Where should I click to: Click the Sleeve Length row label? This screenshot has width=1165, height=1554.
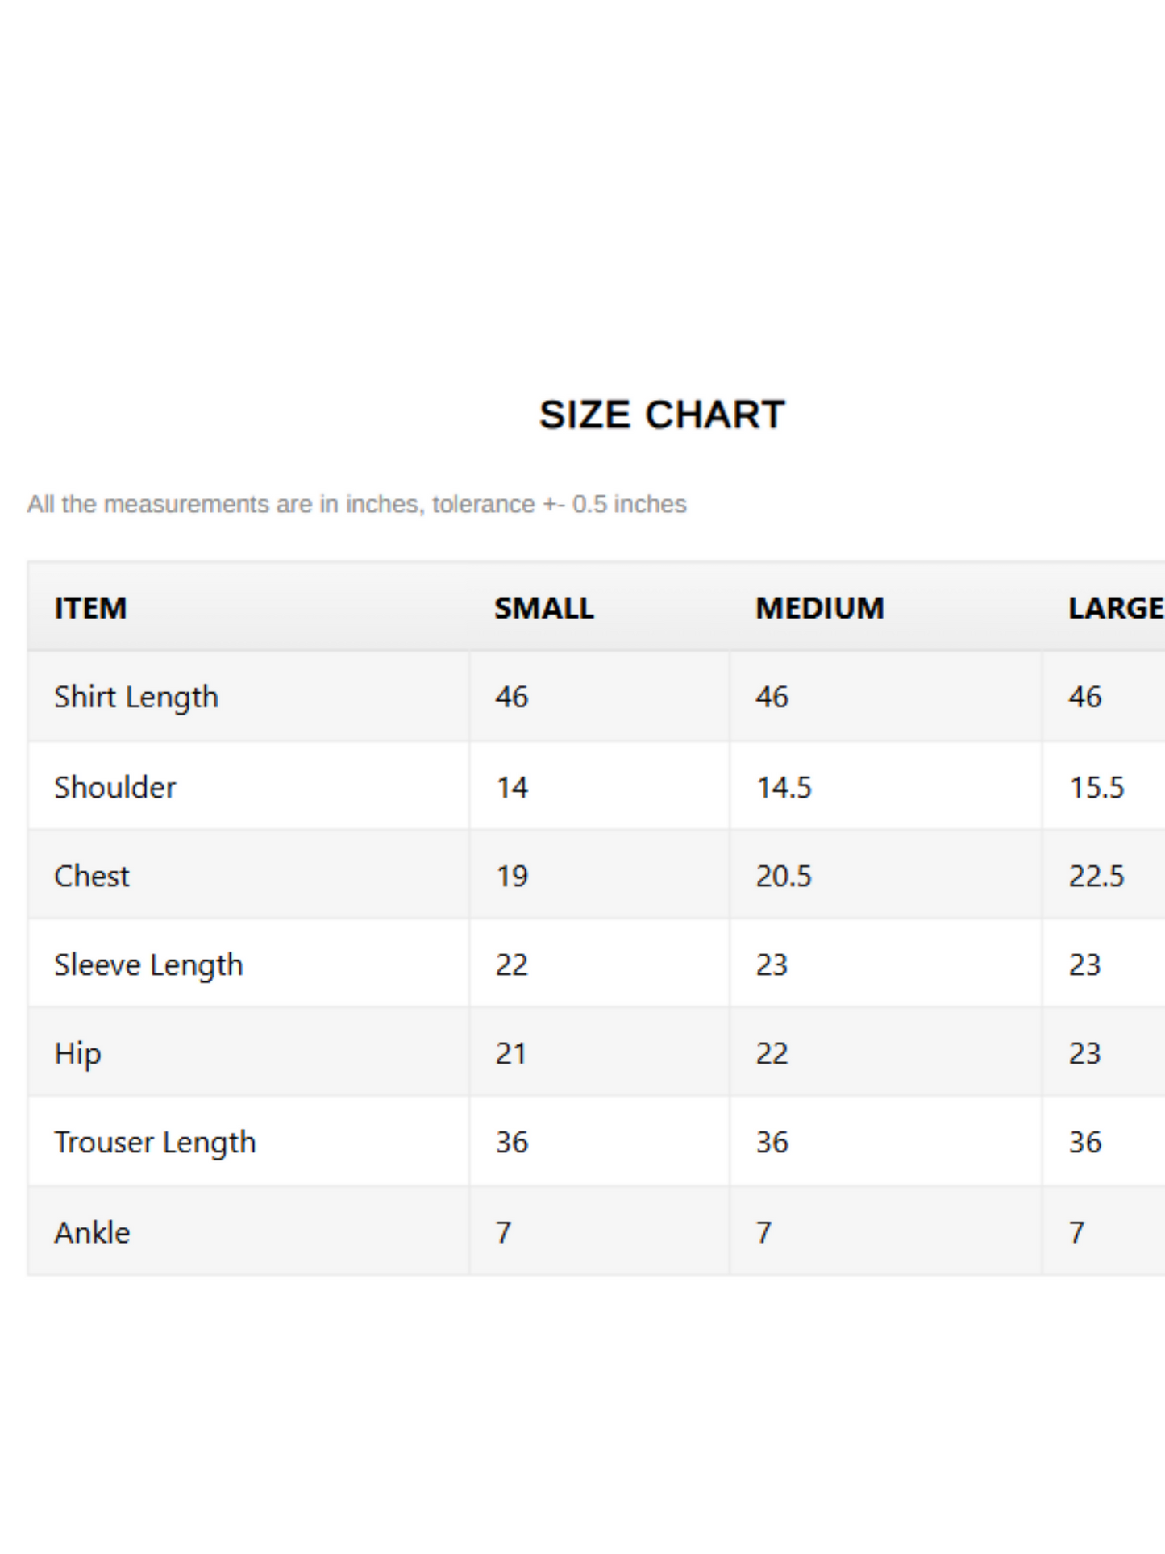coord(148,965)
